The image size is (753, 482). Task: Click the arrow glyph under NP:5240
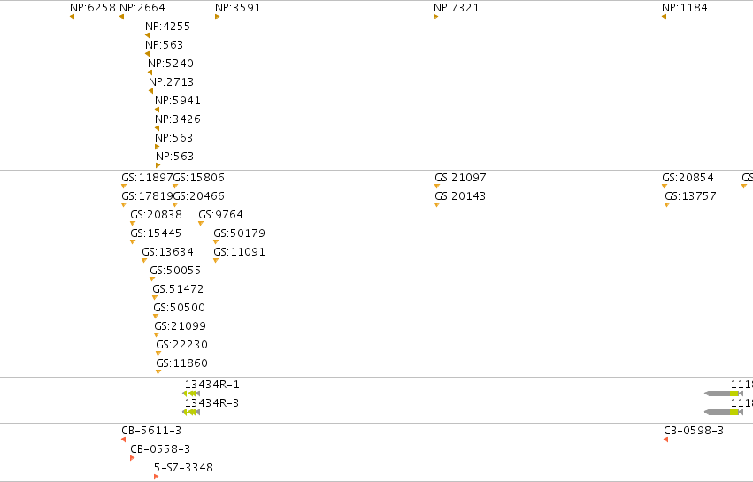click(150, 73)
